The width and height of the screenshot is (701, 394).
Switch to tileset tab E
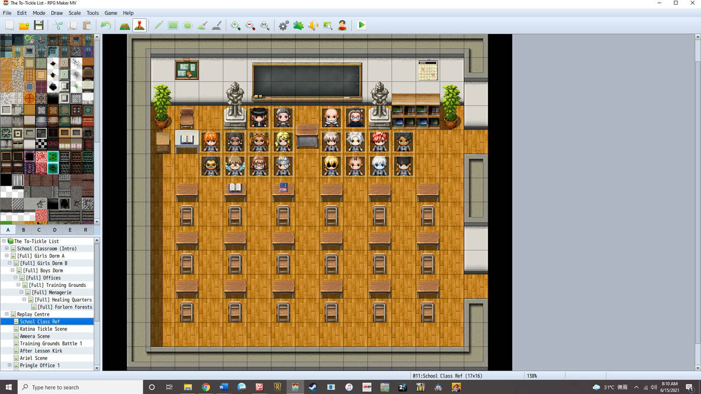[x=70, y=230]
